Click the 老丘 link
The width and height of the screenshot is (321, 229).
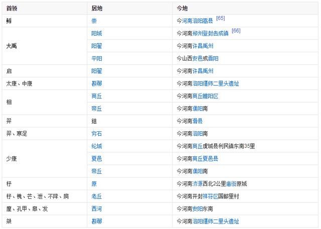pyautogui.click(x=97, y=196)
